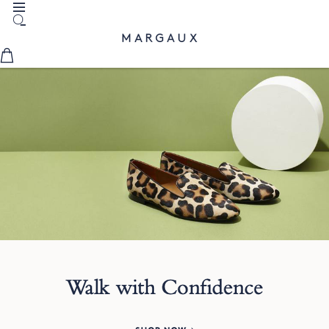
Task: Click the word Confidence in the headline
Action: pos(212,287)
